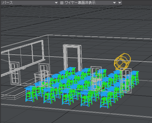Screen dimensions: 152x123
Task: Select the back-right corner chair
Action: point(135,77)
